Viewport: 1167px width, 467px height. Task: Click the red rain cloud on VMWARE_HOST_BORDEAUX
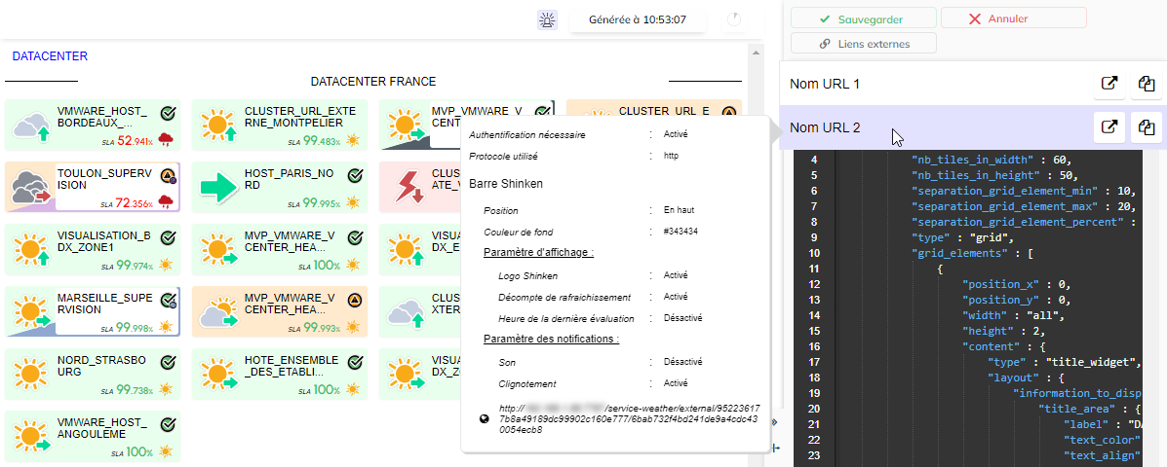pyautogui.click(x=165, y=141)
